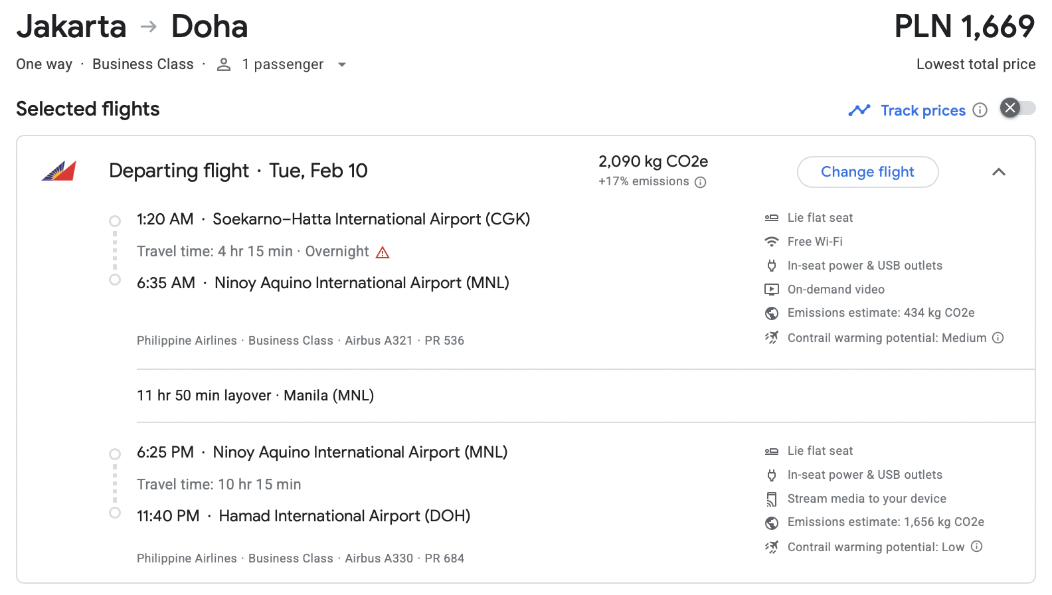Click the Change flight button
Viewport: 1052px width, 595px height.
tap(867, 172)
